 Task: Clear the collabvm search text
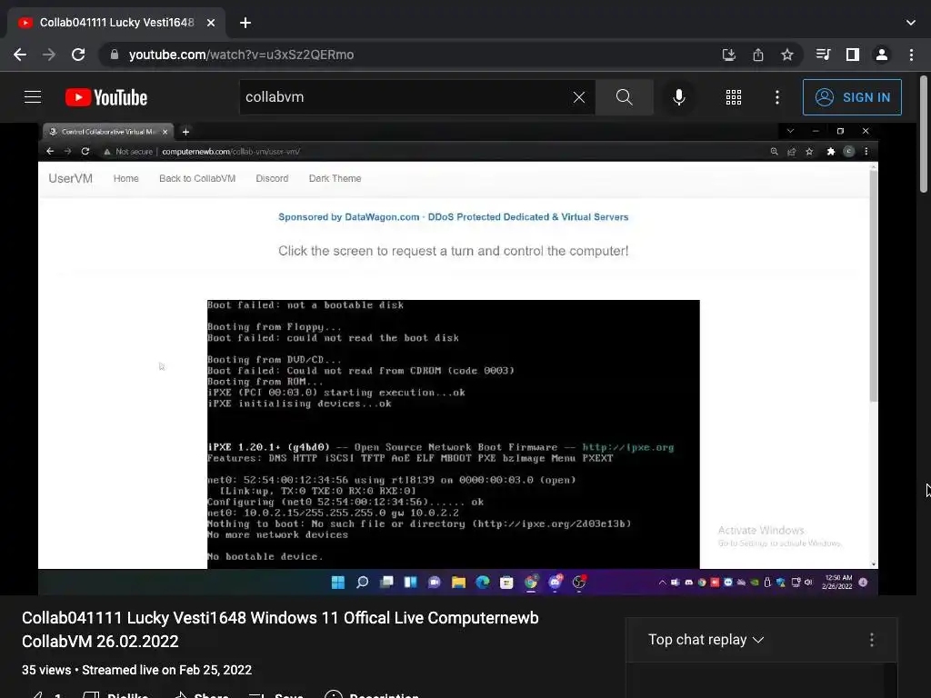(x=579, y=97)
